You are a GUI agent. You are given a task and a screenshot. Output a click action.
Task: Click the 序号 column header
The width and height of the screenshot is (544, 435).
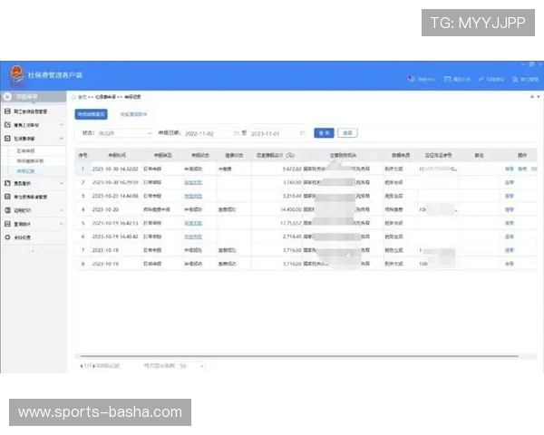point(83,155)
